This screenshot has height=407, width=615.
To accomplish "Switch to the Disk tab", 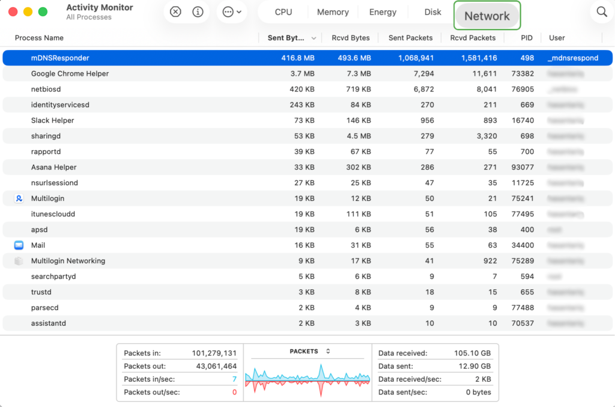I will pos(432,12).
